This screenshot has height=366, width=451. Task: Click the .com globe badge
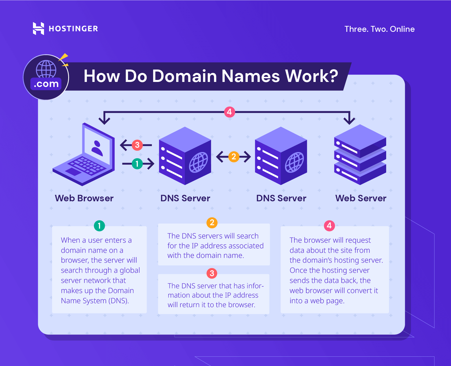pos(46,77)
